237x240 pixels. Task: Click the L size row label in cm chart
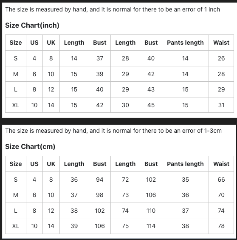(16, 211)
